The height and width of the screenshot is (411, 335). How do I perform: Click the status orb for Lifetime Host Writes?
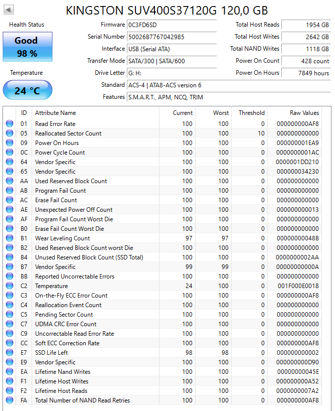(x=10, y=381)
